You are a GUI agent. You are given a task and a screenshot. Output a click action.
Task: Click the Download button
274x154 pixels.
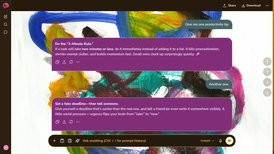(251, 6)
